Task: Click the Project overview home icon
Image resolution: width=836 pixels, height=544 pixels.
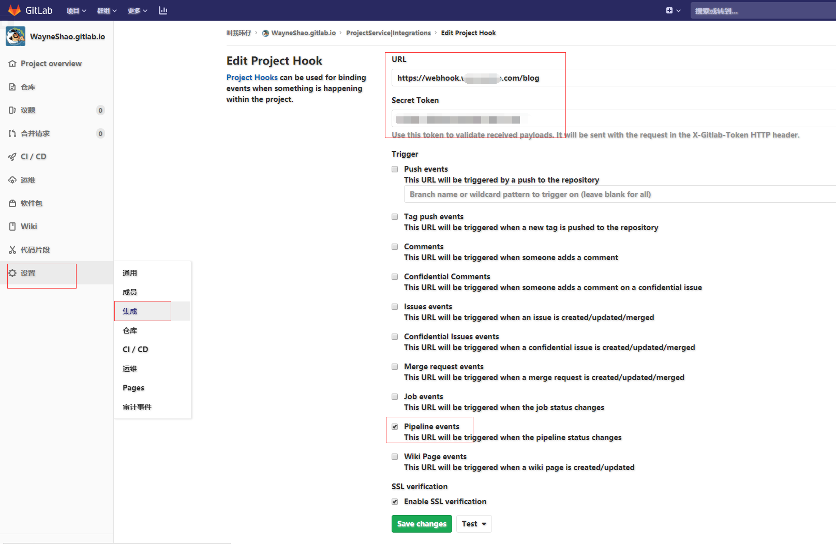Action: click(x=12, y=64)
